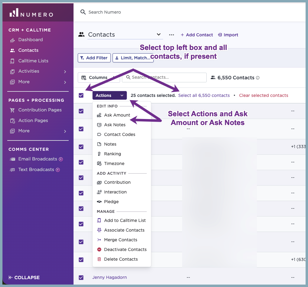Select Ask Notes from Actions menu

[122, 125]
